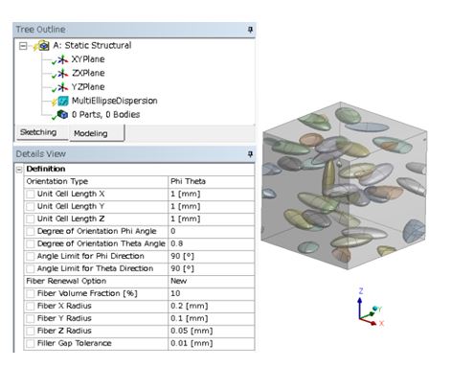The image size is (474, 368).
Task: Click the Static Structural root icon
Action: point(43,46)
